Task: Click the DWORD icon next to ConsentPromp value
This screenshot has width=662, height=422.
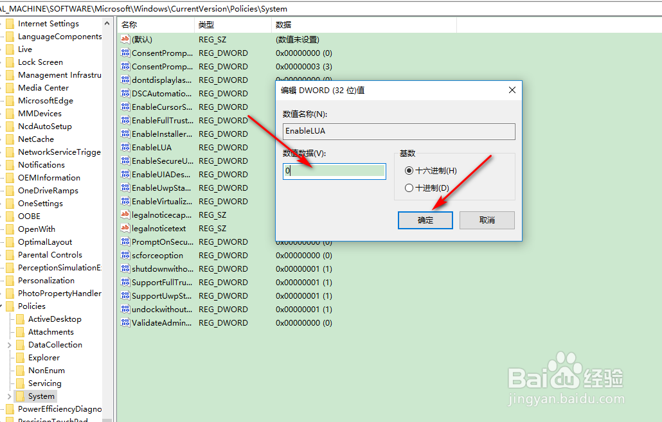Action: 125,53
